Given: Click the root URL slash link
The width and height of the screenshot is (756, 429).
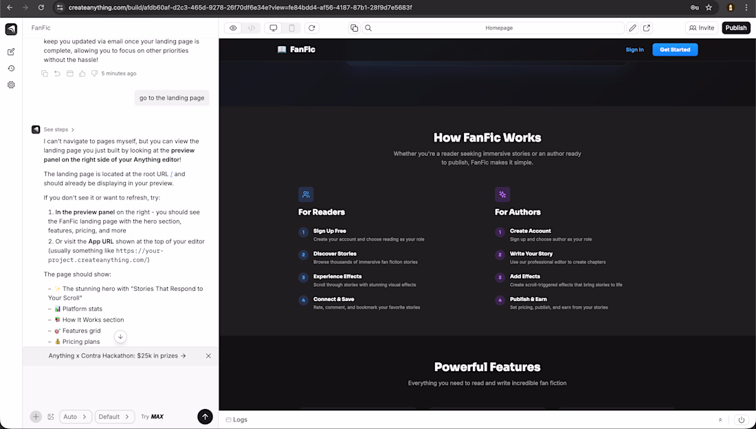Looking at the screenshot, I should pos(172,174).
